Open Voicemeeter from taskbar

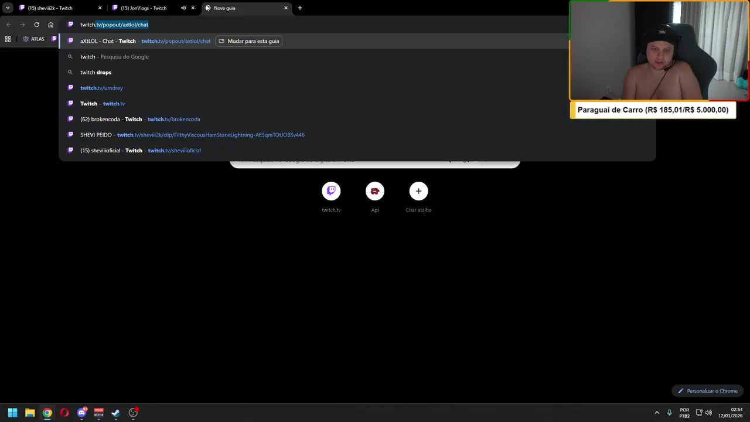click(98, 413)
